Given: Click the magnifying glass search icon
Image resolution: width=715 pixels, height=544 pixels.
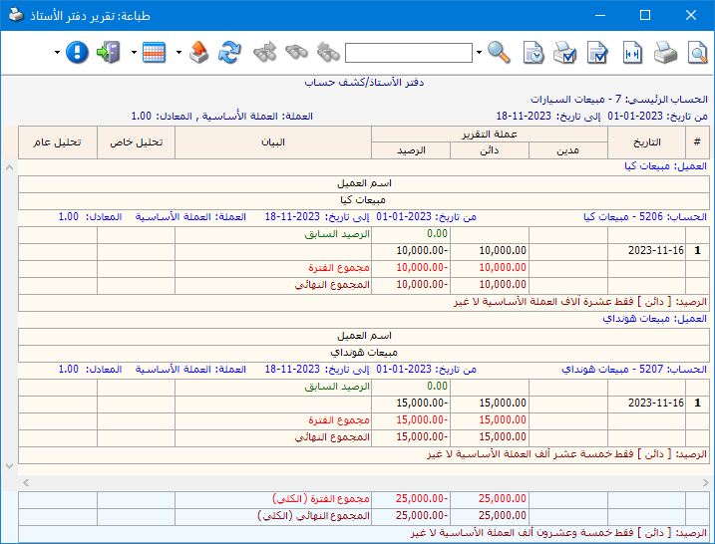Looking at the screenshot, I should pos(499,53).
